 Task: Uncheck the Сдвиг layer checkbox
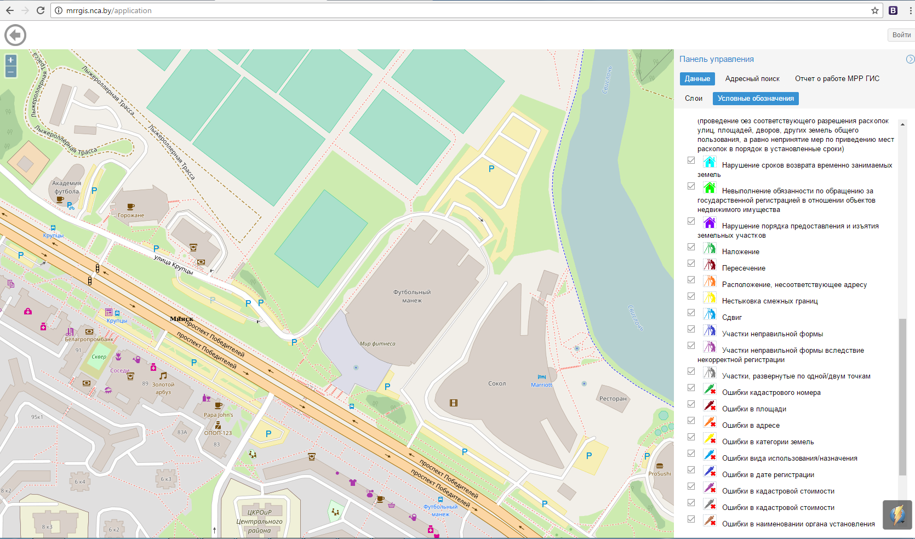(x=691, y=313)
